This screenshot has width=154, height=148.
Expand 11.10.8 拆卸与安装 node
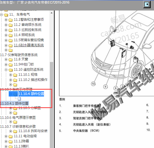pyautogui.click(x=10, y=131)
